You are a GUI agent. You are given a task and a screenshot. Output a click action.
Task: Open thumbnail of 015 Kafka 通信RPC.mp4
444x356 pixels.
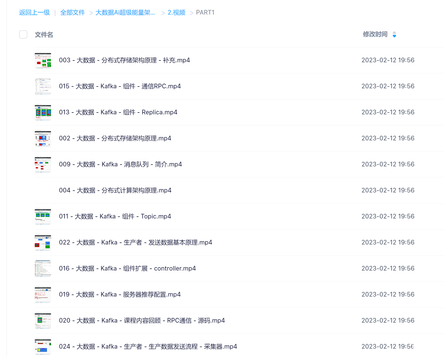(x=43, y=86)
